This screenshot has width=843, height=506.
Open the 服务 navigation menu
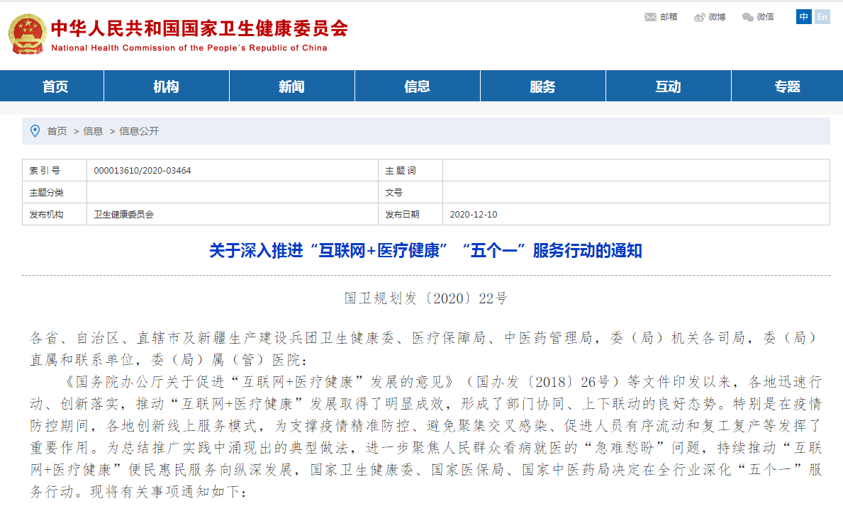point(542,86)
